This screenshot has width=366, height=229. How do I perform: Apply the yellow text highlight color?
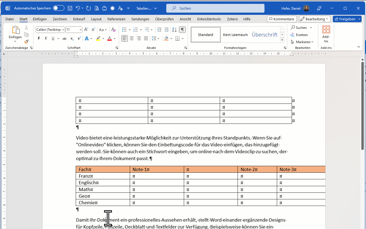[x=98, y=38]
